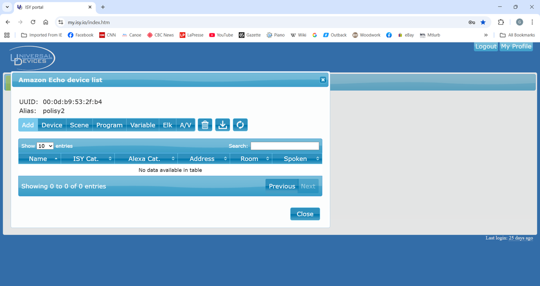Choose the Variable add option
The image size is (540, 286).
[x=143, y=125]
